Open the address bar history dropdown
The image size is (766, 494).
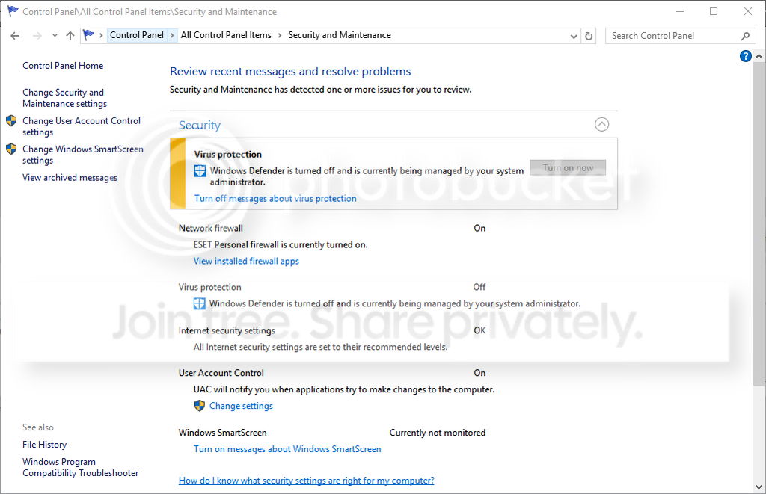pos(574,36)
